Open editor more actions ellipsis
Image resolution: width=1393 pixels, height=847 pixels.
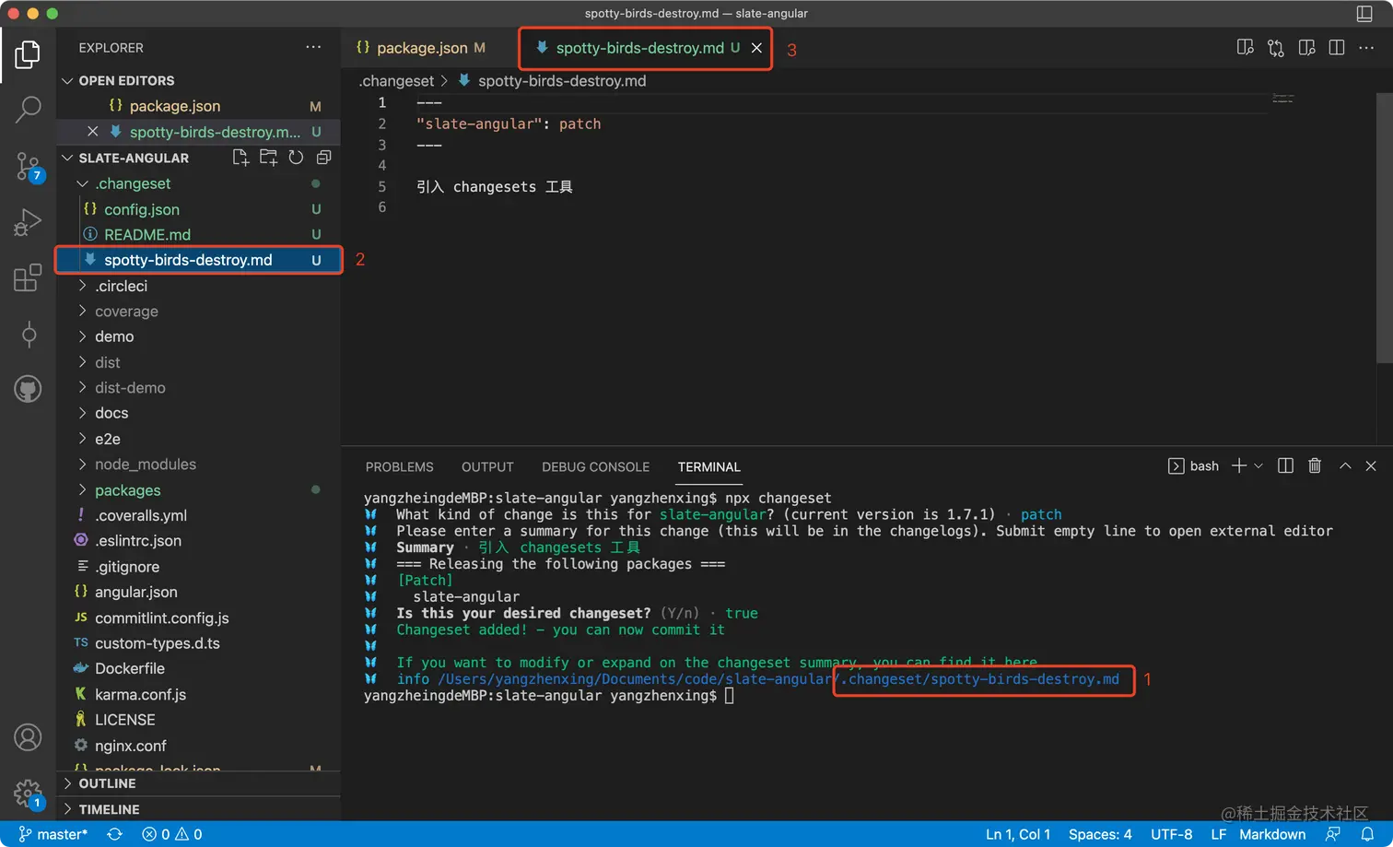(1366, 48)
